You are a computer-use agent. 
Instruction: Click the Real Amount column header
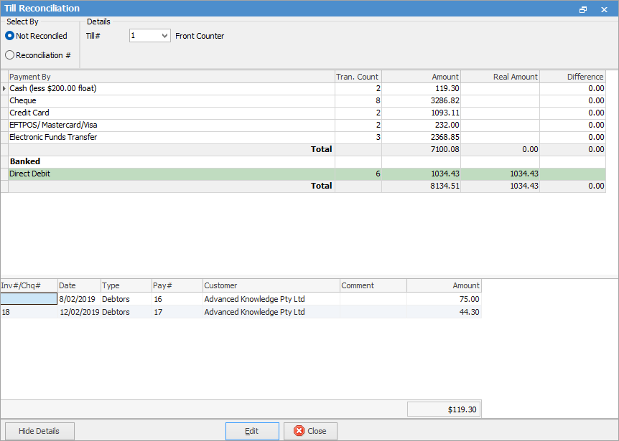(x=500, y=77)
